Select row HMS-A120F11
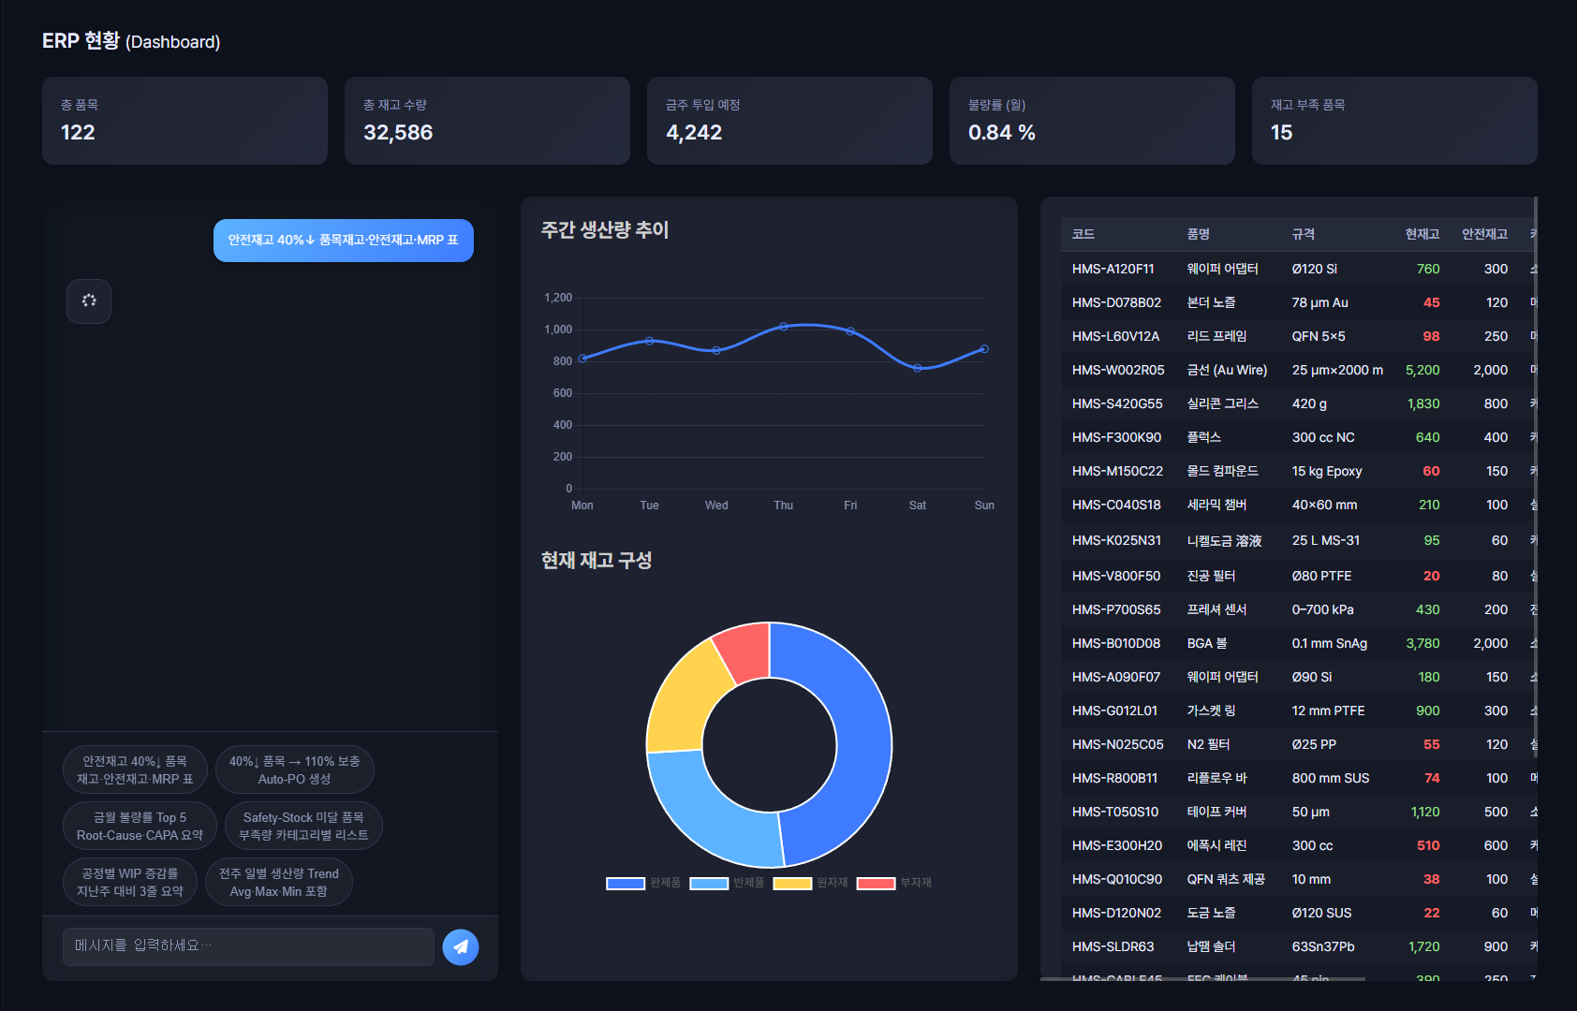 point(1298,269)
